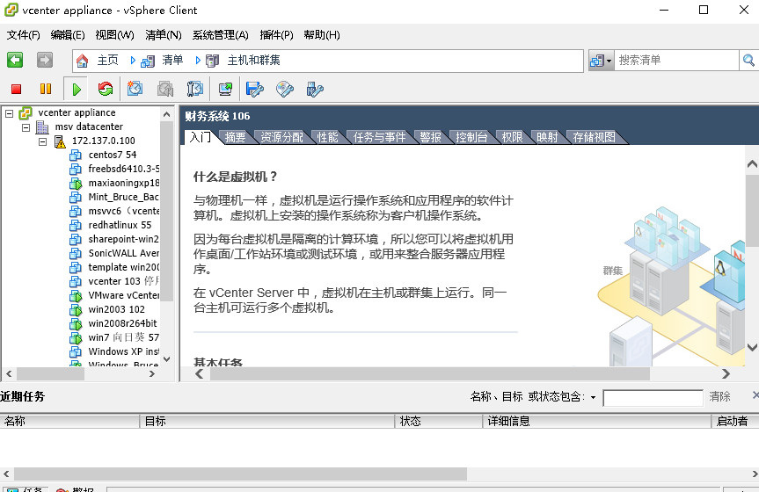Viewport: 759px width, 492px height.
Task: Click the host warning icon 172.137.0.100
Action: tap(60, 141)
